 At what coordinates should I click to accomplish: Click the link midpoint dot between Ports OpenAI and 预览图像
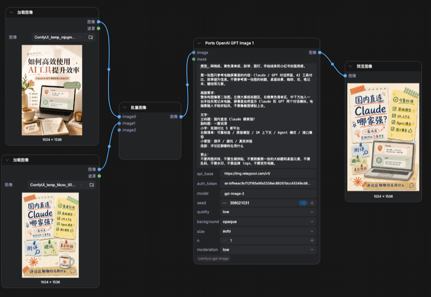pos(333,64)
